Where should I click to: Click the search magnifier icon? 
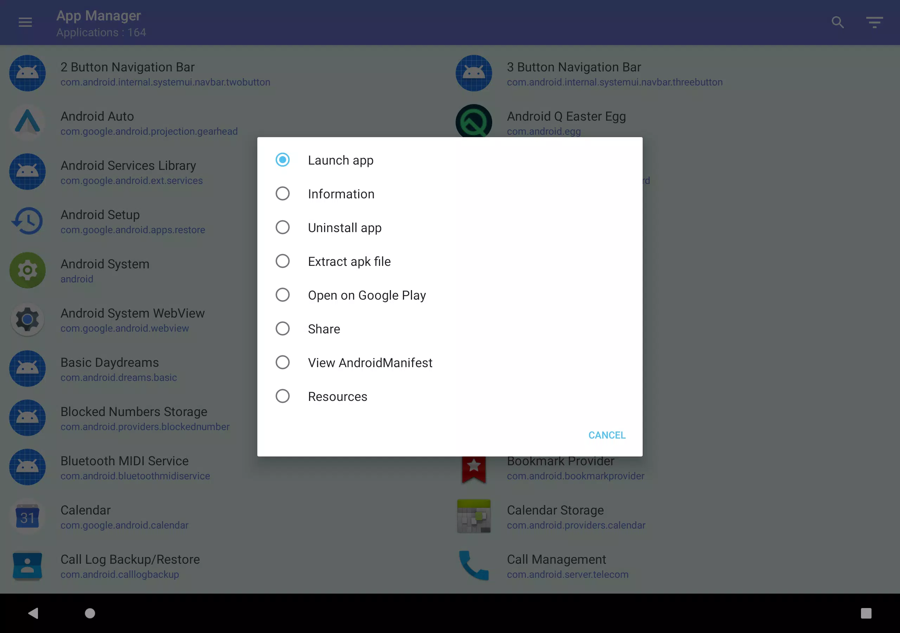(x=838, y=23)
